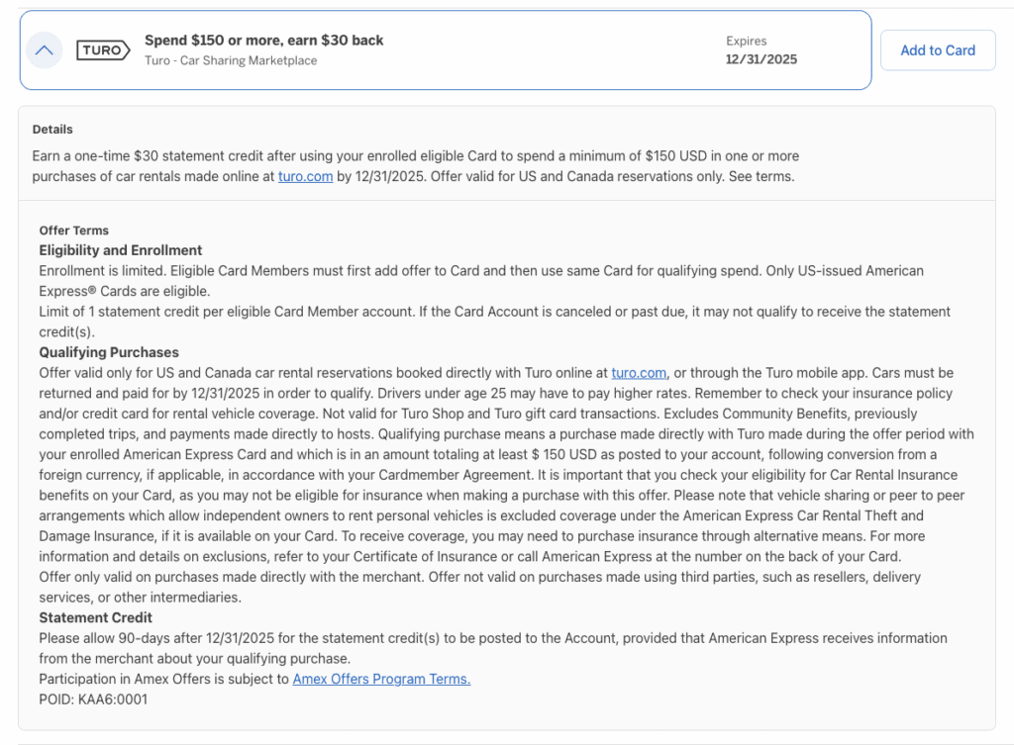Click the "Offer Terms" heading
1014x745 pixels.
74,231
